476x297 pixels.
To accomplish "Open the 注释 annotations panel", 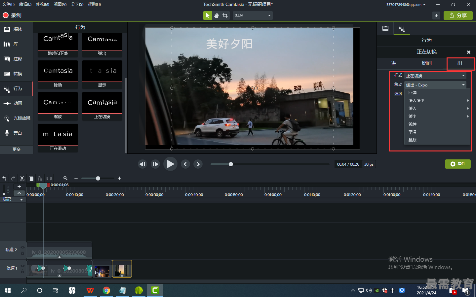I will tap(17, 59).
